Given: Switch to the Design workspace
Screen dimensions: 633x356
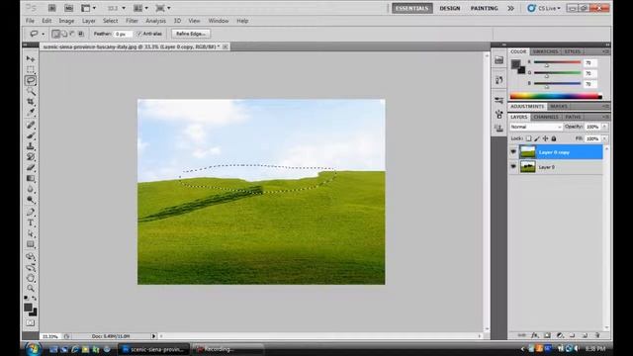Looking at the screenshot, I should (450, 8).
